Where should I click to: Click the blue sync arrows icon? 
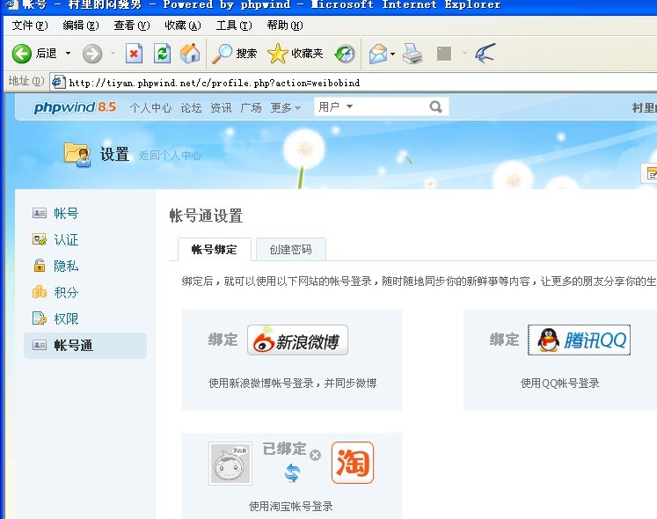click(292, 473)
